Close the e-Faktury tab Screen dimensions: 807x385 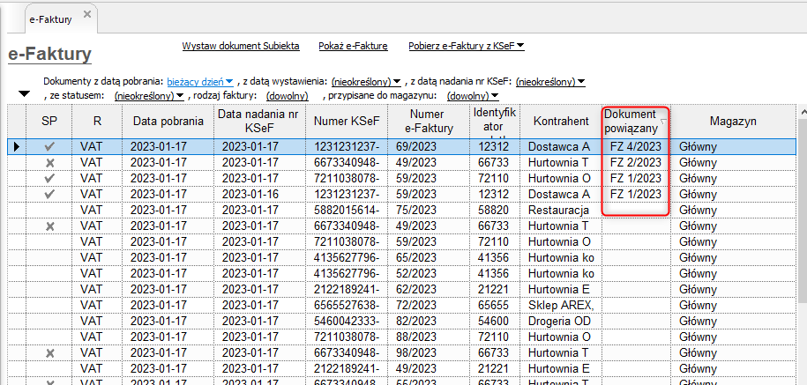(x=87, y=14)
